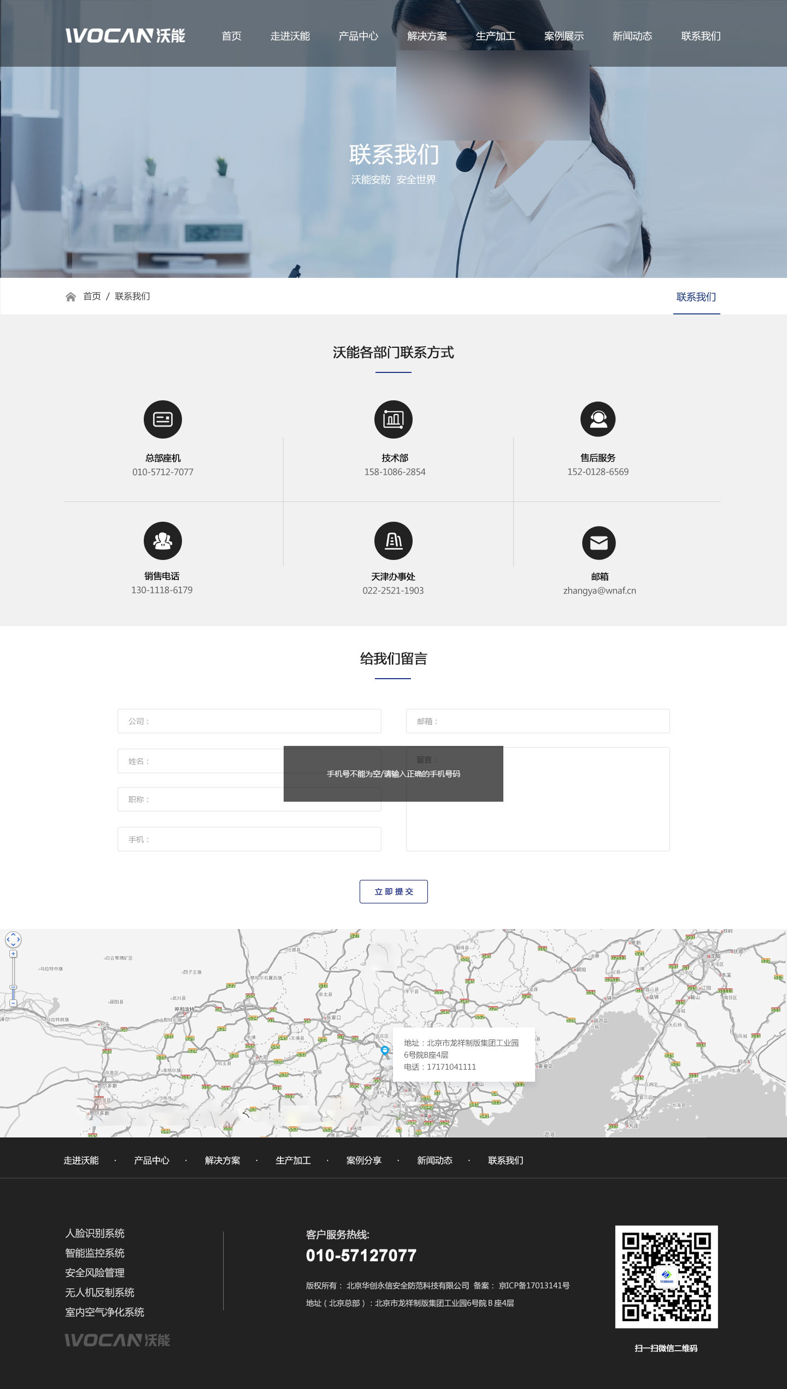The height and width of the screenshot is (1389, 787).
Task: Focus the 手机 input field
Action: (x=249, y=839)
